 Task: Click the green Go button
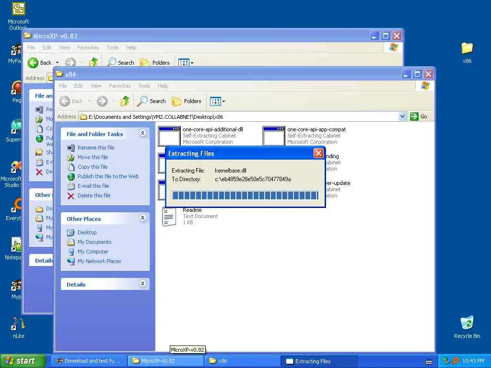419,116
